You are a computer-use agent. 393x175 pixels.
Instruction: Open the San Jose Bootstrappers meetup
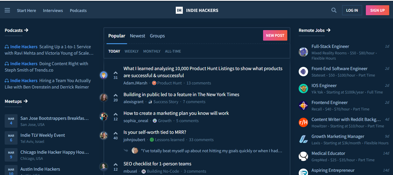click(x=54, y=118)
